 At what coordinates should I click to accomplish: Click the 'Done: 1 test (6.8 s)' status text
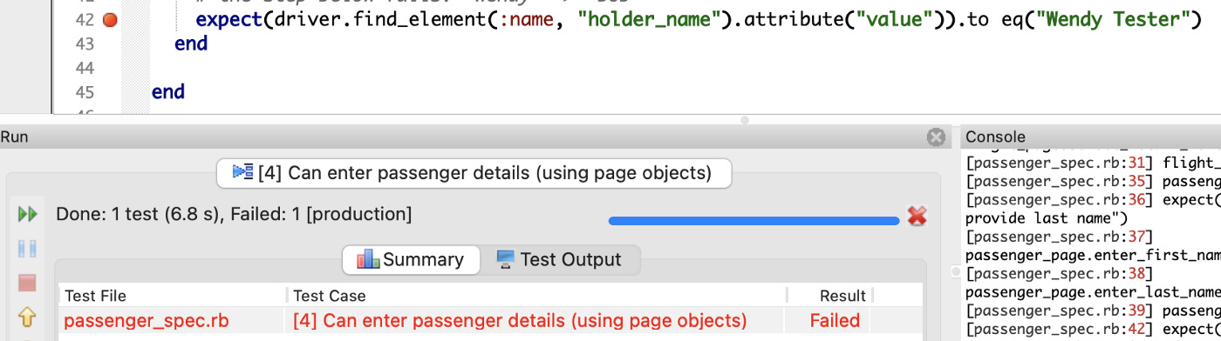pyautogui.click(x=234, y=214)
